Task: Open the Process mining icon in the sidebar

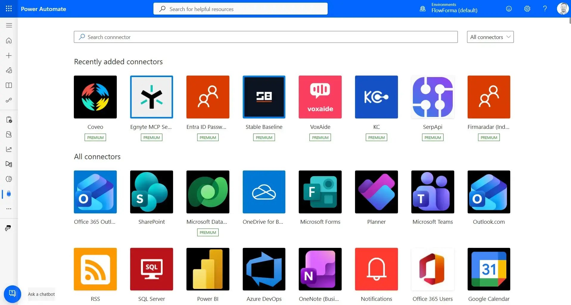Action: (9, 164)
